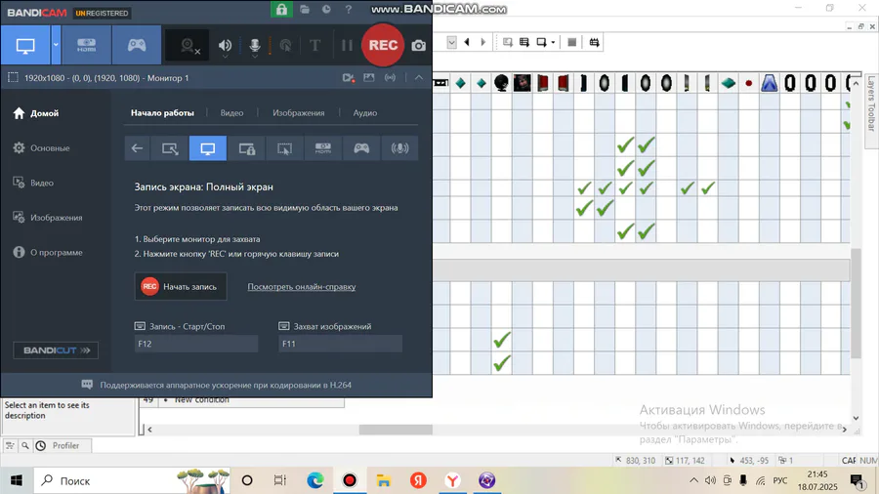
Task: Toggle the microphone icon
Action: (255, 45)
